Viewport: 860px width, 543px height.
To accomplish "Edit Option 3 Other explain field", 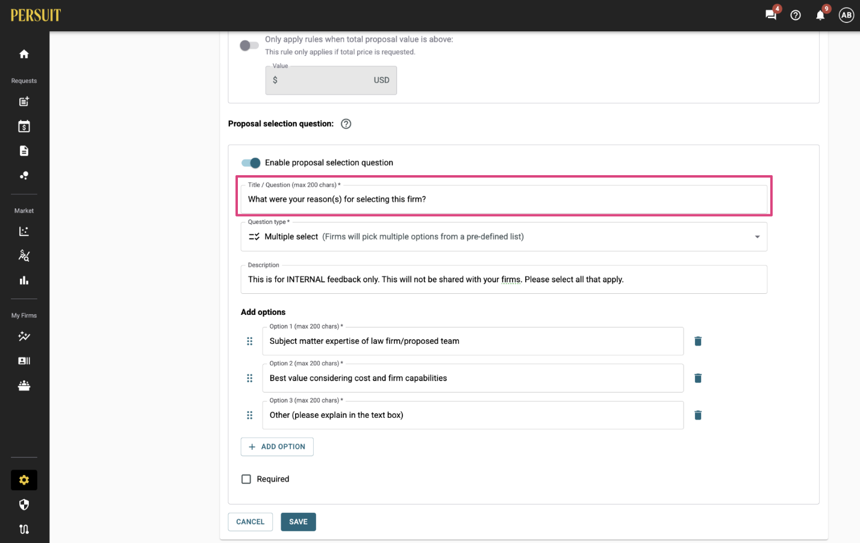I will (473, 415).
